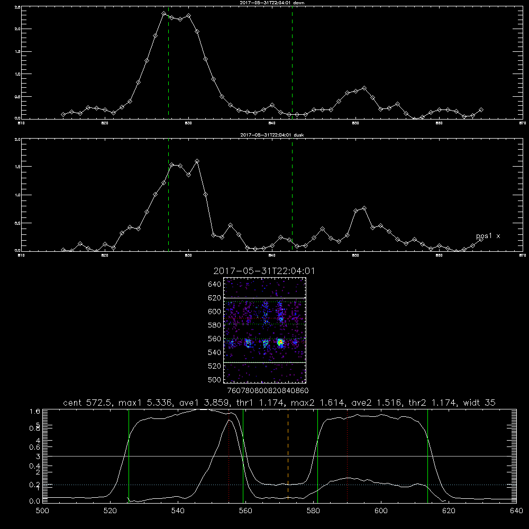Click the 500 label on spectral image y-axis
Viewport: 529px width, 529px height.
pos(215,379)
